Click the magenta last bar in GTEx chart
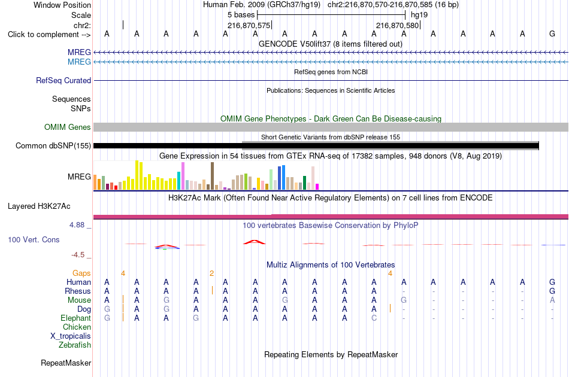 [317, 187]
